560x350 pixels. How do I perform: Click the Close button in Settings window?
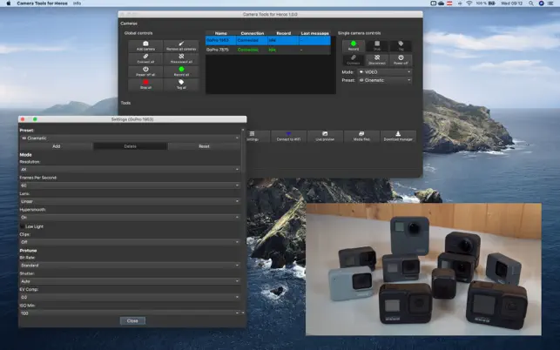coord(132,320)
